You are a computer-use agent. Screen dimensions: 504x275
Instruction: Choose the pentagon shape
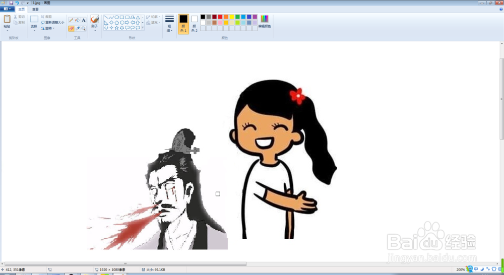(117, 23)
